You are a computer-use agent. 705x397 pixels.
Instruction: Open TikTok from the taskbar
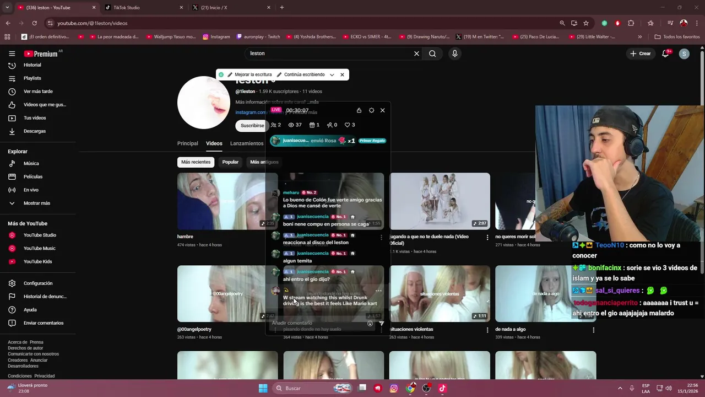click(x=442, y=388)
